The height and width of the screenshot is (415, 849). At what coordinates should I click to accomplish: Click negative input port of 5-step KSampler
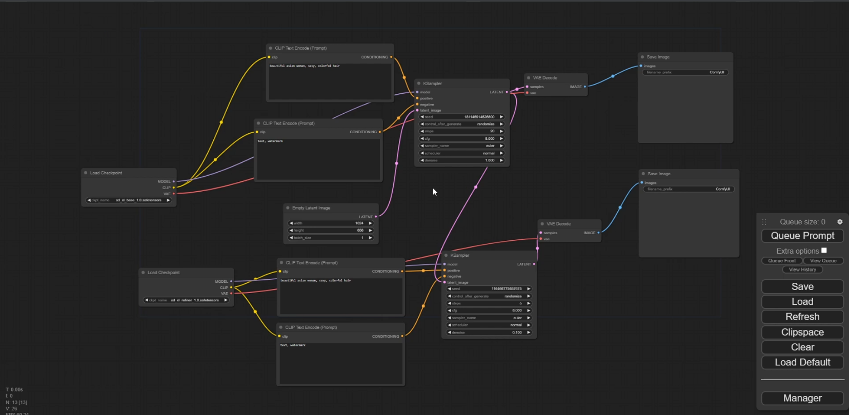point(444,276)
